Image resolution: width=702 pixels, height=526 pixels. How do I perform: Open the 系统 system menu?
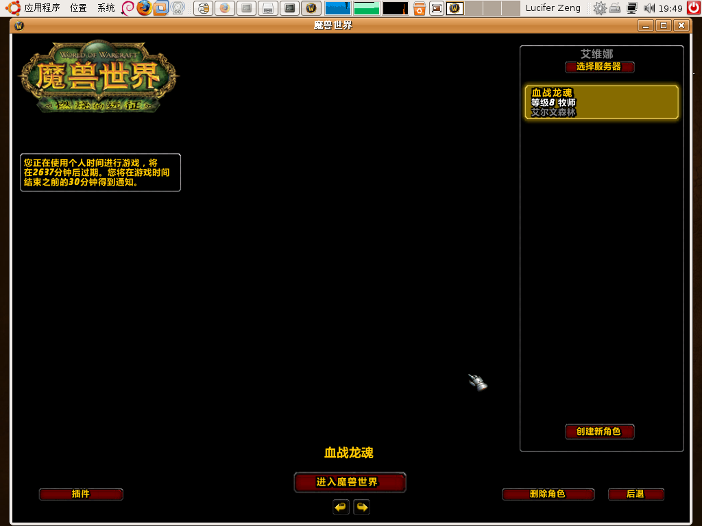[106, 8]
